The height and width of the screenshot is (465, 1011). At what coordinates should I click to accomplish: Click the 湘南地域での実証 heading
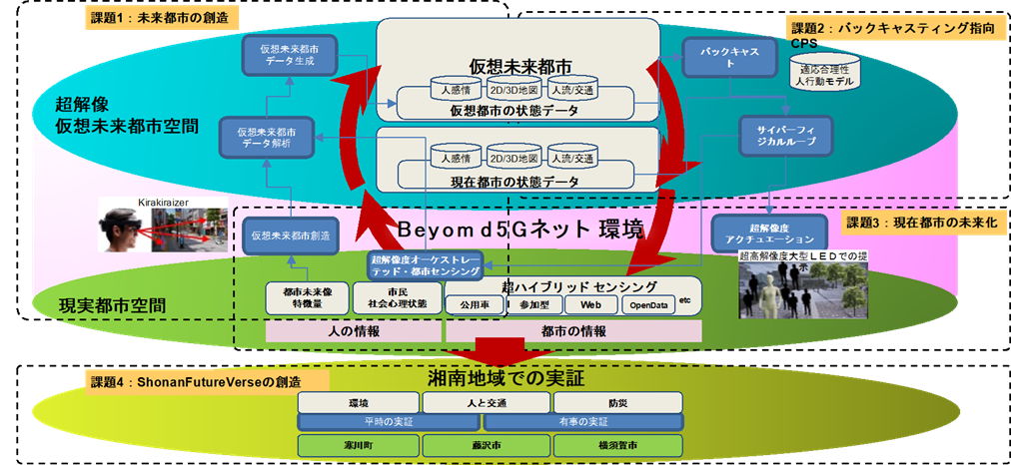506,378
